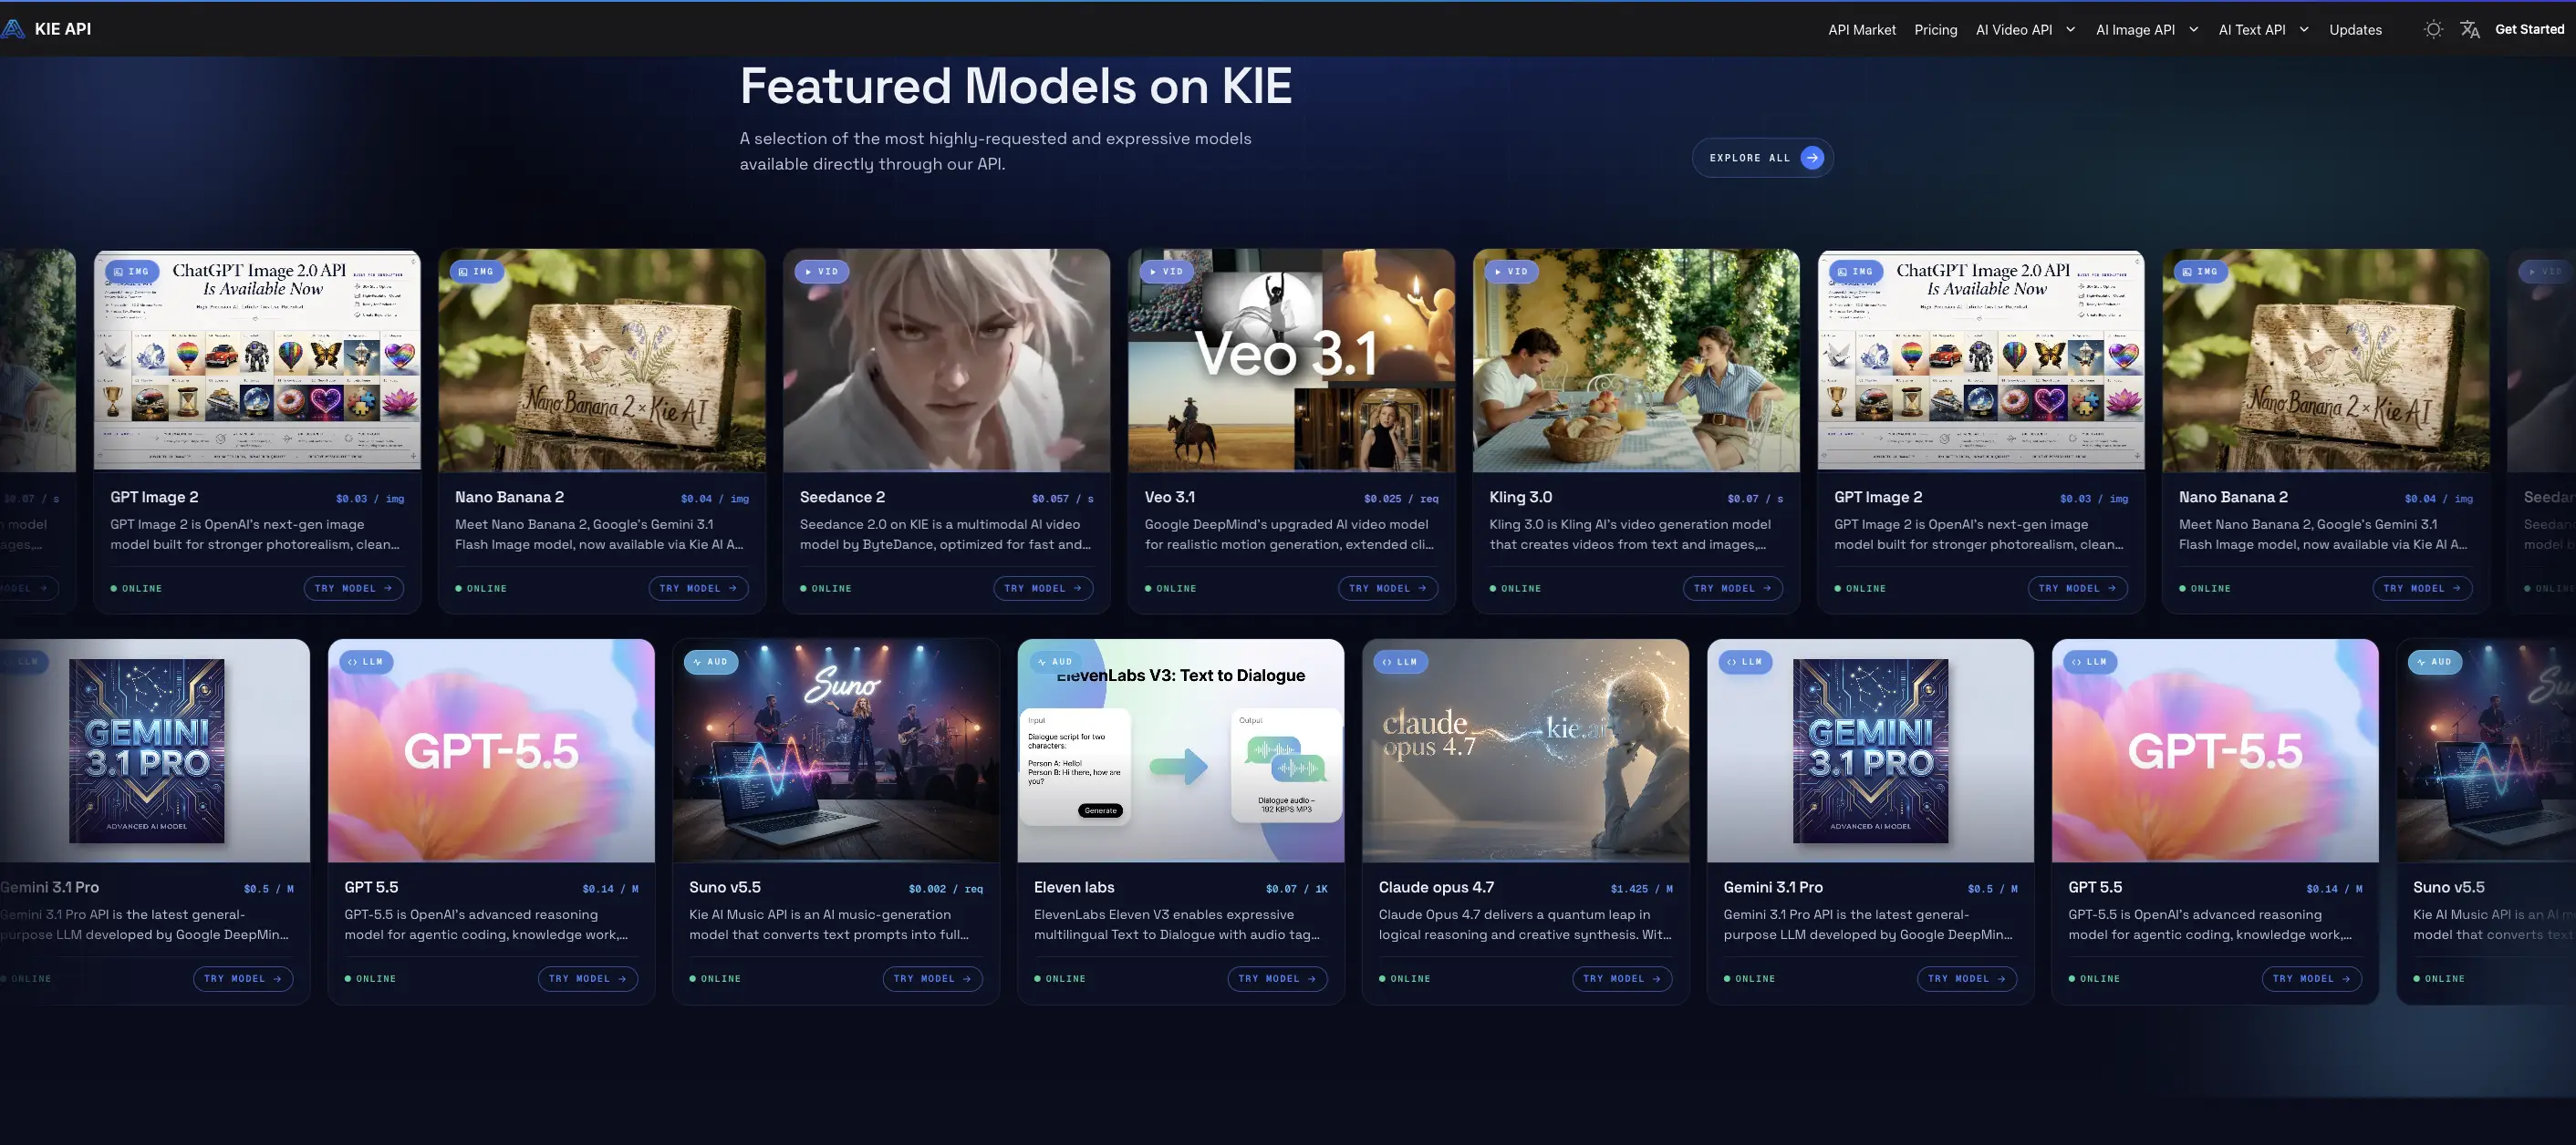Viewport: 2576px width, 1145px height.
Task: Click the 'ElevenLabs Eleven V3 enables expressive' description
Action: [1177, 925]
